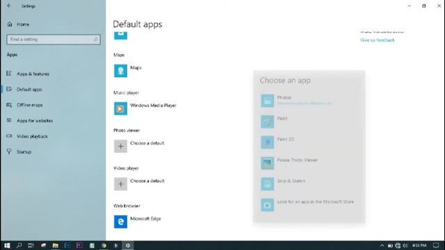
Task: Click the Microsoft Edge browser icon
Action: (x=120, y=222)
